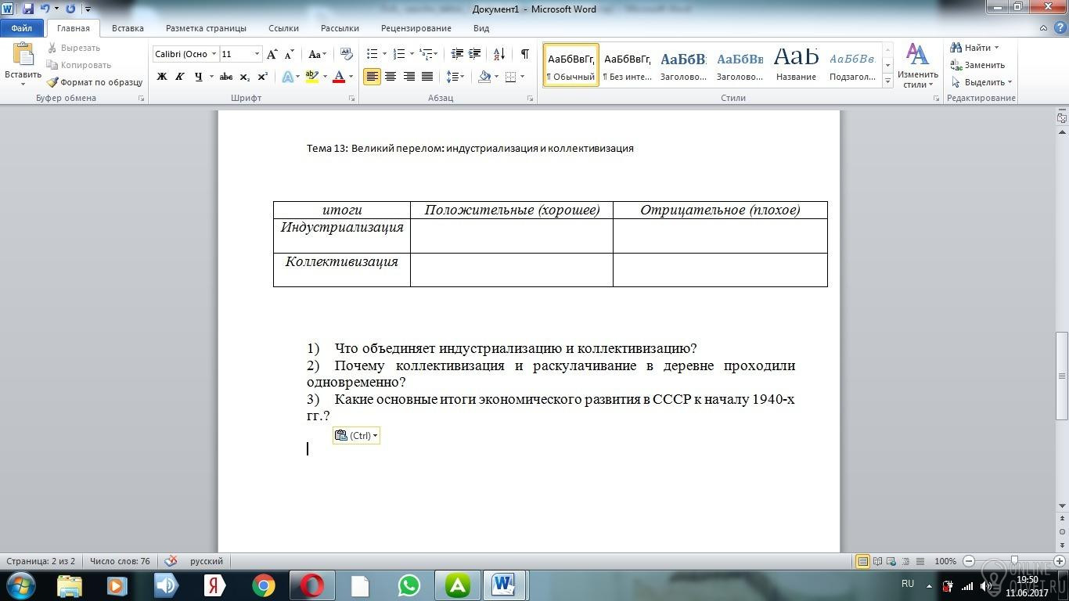
Task: Click the Format Painter brush icon
Action: click(x=52, y=82)
